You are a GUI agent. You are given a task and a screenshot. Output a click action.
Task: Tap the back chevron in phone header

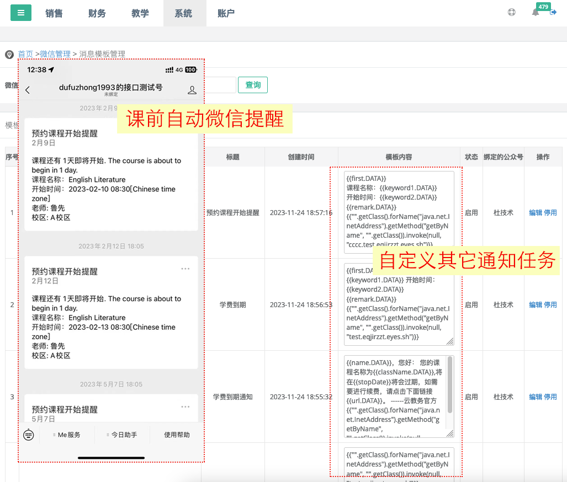pyautogui.click(x=28, y=90)
